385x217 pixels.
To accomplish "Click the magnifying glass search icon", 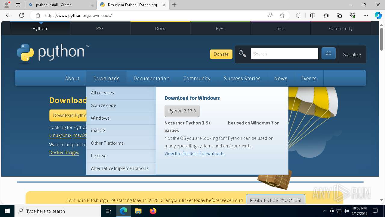I will point(242,54).
